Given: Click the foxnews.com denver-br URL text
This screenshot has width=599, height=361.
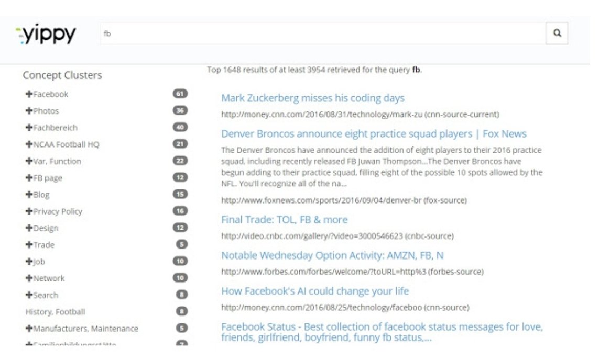Looking at the screenshot, I should tap(344, 200).
